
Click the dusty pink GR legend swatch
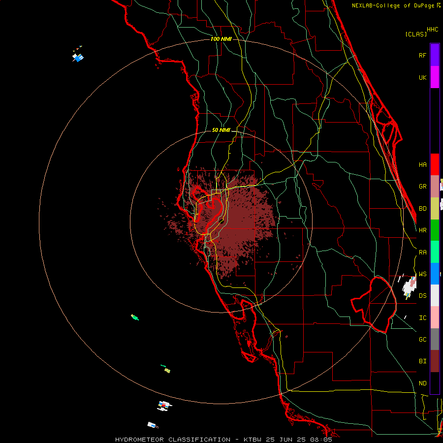coord(435,187)
